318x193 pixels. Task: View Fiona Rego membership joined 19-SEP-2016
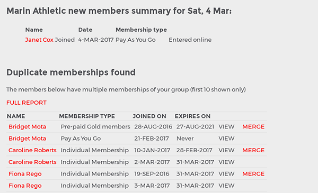(x=226, y=174)
